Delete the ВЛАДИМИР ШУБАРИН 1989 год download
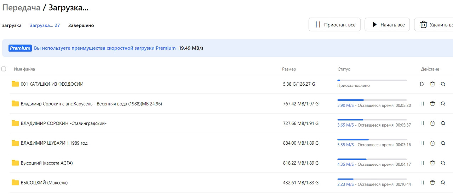This screenshot has width=453, height=194. pos(432,143)
